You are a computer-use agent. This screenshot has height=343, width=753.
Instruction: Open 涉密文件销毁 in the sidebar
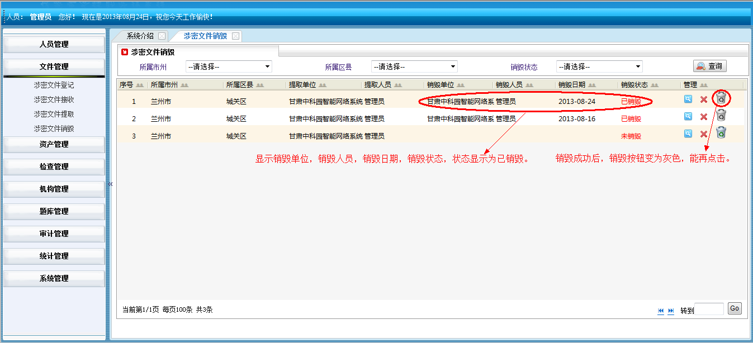click(x=54, y=128)
